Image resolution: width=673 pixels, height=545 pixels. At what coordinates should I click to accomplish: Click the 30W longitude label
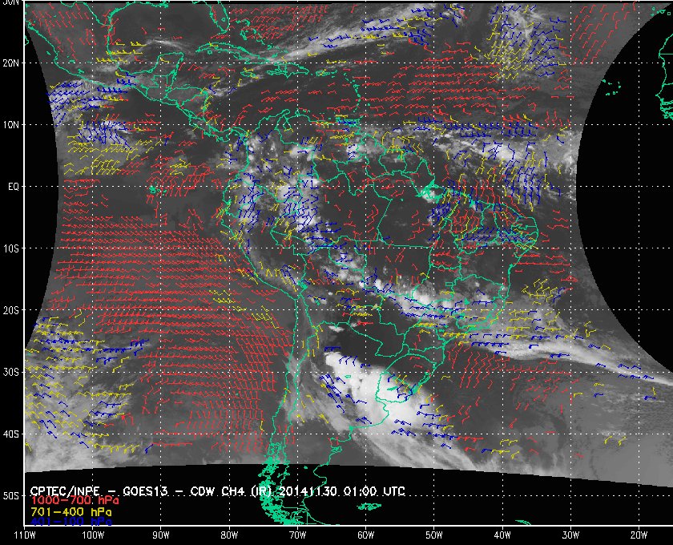570,535
